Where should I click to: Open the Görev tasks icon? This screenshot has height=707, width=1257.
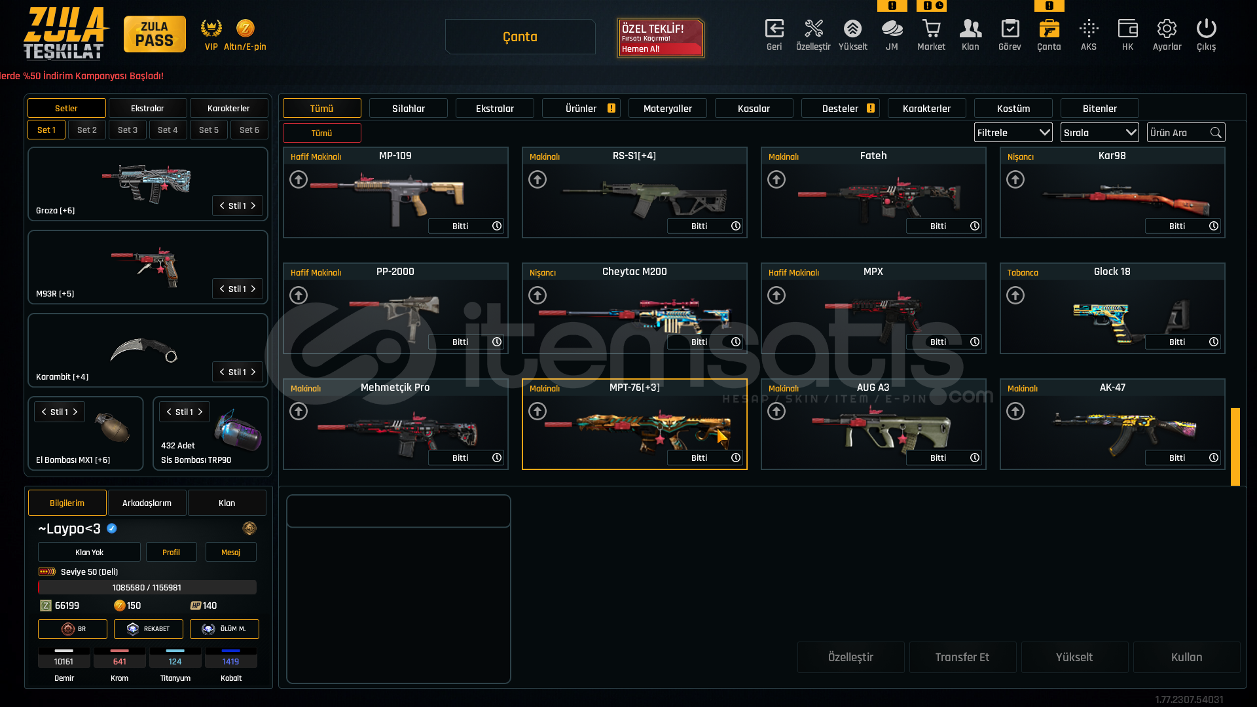coord(1010,29)
